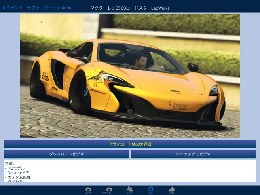
Task: Open the ビデオ tab with TV icon
Action: pos(88,190)
